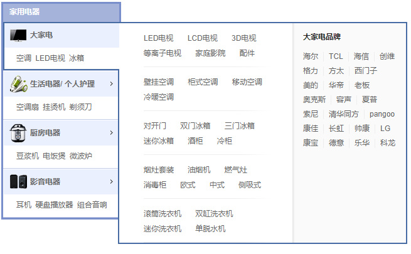Open 豆浆机 link
The width and height of the screenshot is (411, 254).
tap(28, 156)
